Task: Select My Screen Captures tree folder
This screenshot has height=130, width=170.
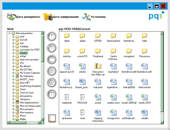Action: pos(30,73)
